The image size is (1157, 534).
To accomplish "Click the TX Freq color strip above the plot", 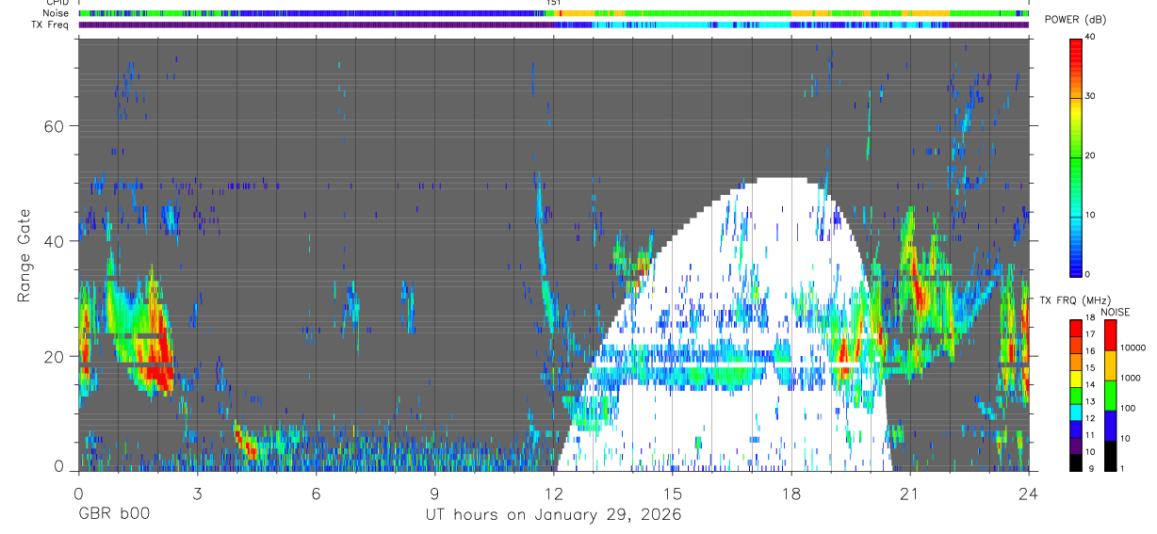I will click(553, 24).
